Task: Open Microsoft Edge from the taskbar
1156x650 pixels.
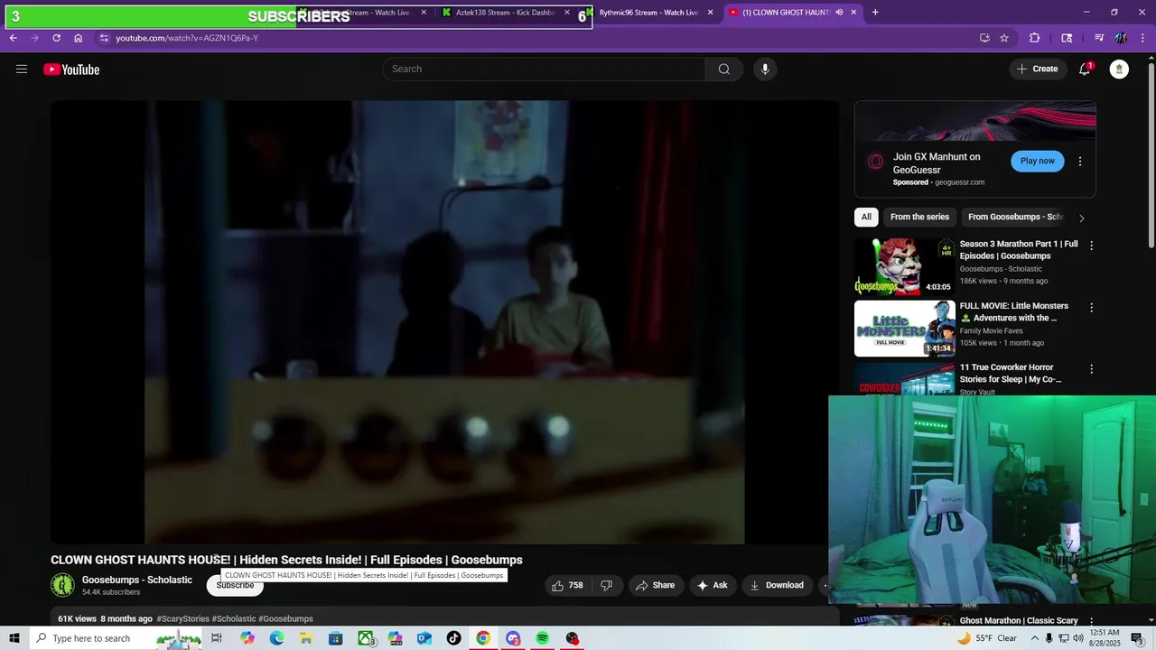Action: point(276,638)
